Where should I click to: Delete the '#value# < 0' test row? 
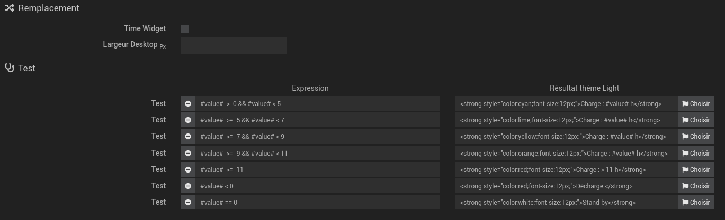[x=188, y=186]
